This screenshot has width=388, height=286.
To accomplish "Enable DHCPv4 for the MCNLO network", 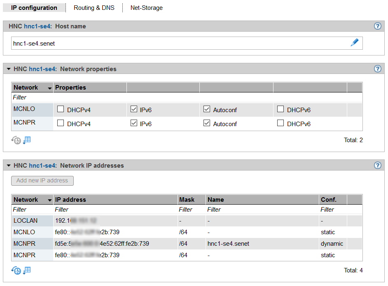I will click(x=61, y=109).
